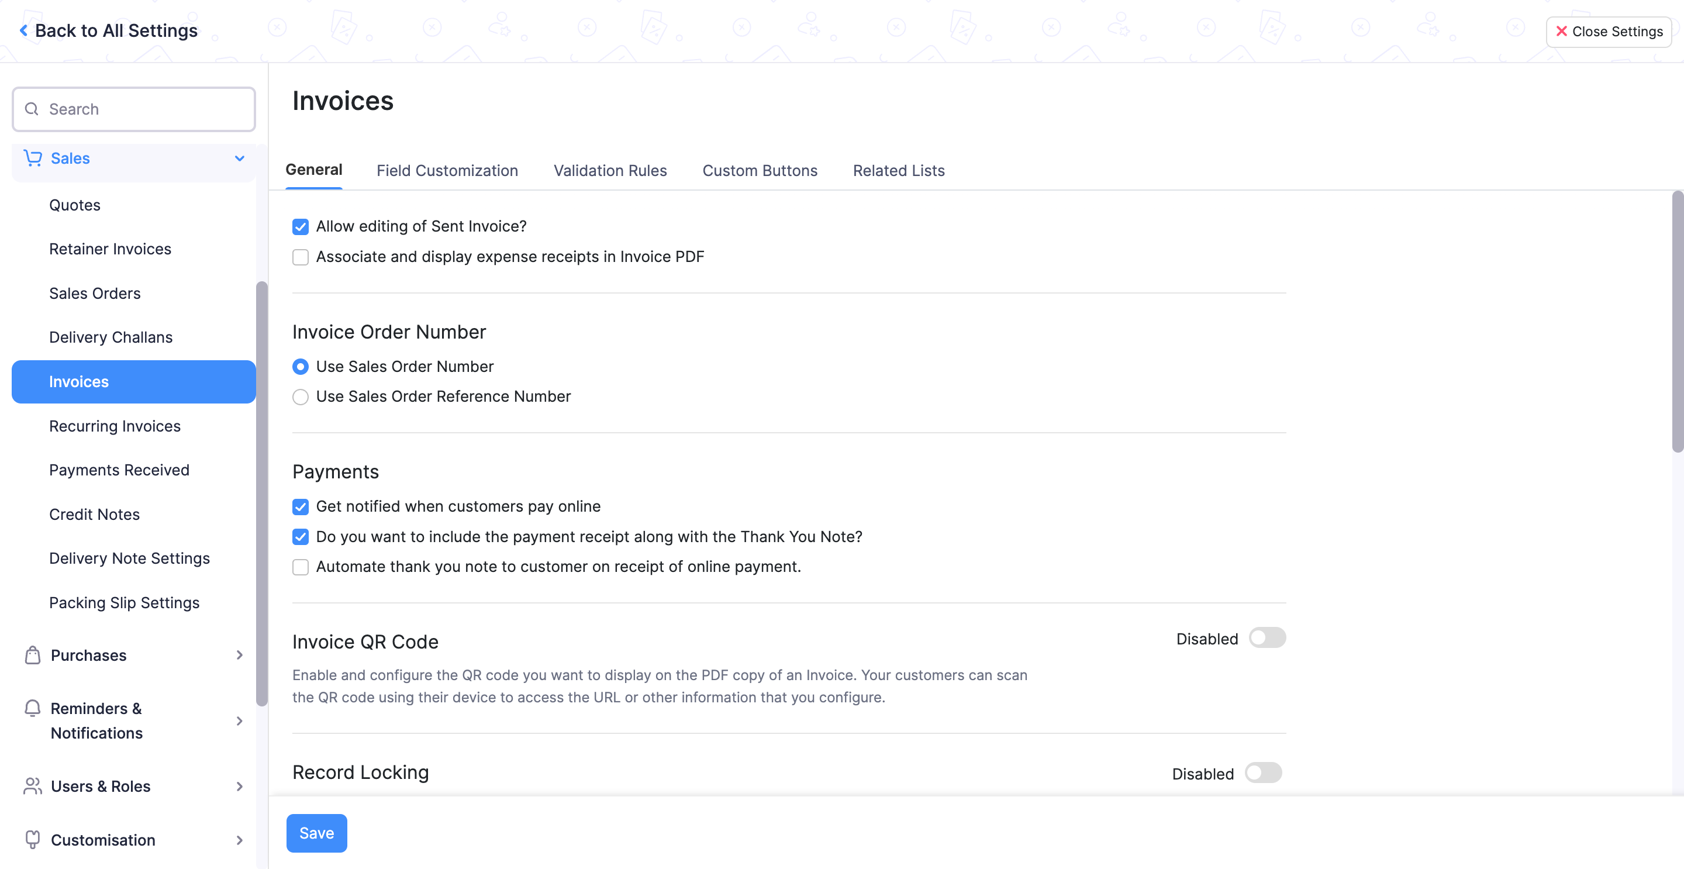Open the Custom Buttons tab
Screen dimensions: 1684x869
pyautogui.click(x=760, y=171)
